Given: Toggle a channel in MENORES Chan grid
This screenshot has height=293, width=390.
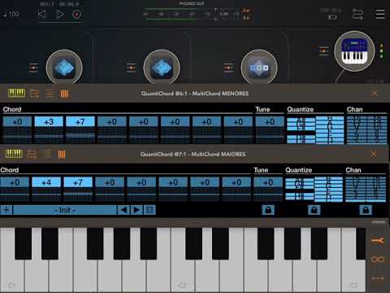Looking at the screenshot, I should click(367, 130).
